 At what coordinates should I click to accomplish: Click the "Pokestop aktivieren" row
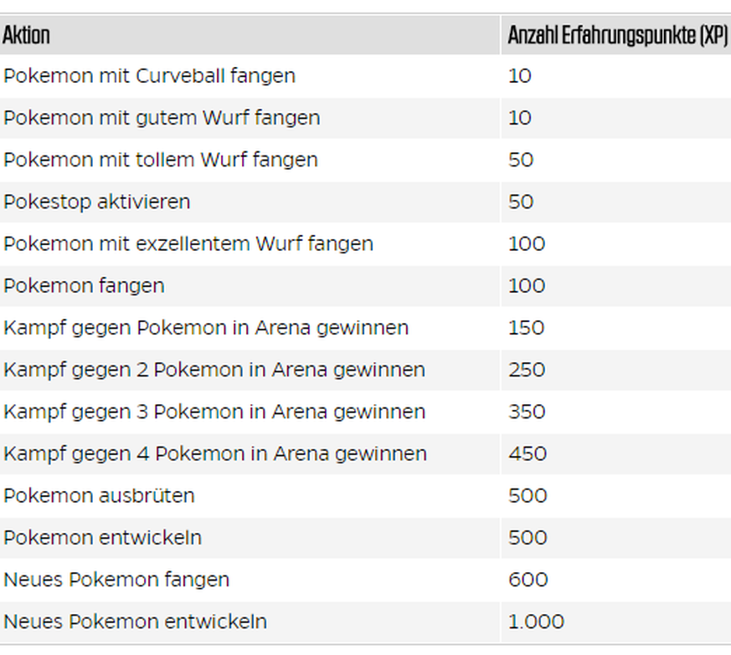(x=97, y=202)
